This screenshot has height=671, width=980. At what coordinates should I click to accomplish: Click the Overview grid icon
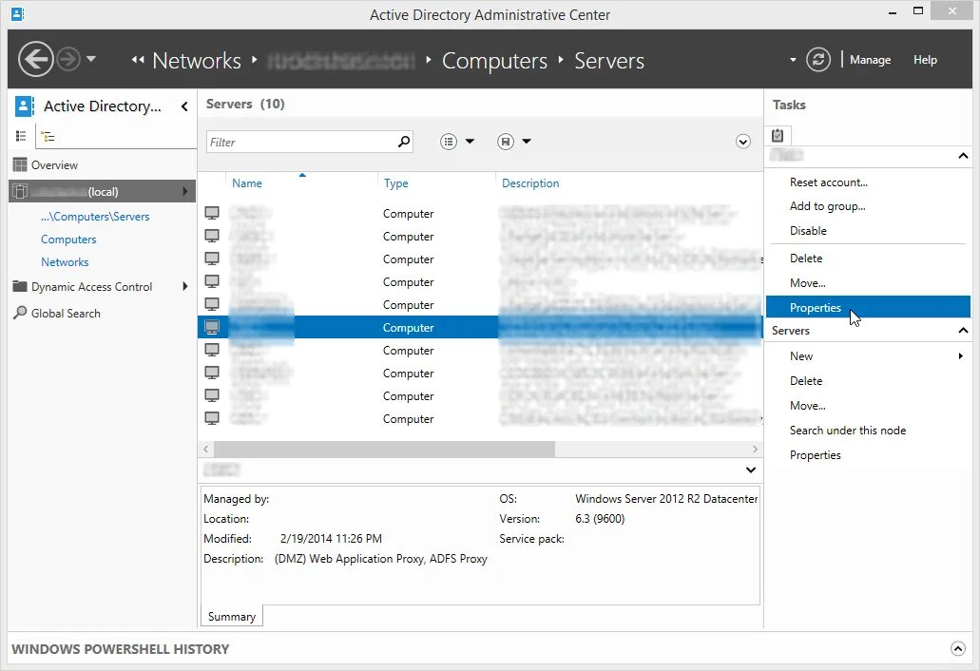[x=20, y=165]
